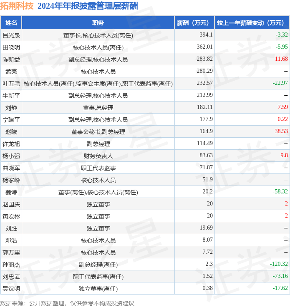
Task: Select the name 刘胜
Action: [x=11, y=228]
